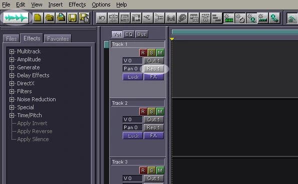The height and width of the screenshot is (184, 298).
Task: Click the track properties device icon
Action: click(205, 18)
